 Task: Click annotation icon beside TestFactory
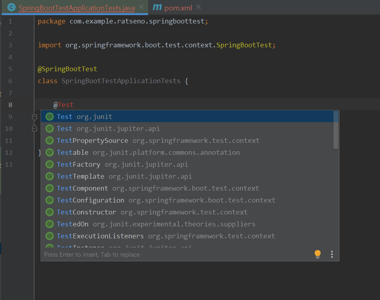pyautogui.click(x=50, y=164)
